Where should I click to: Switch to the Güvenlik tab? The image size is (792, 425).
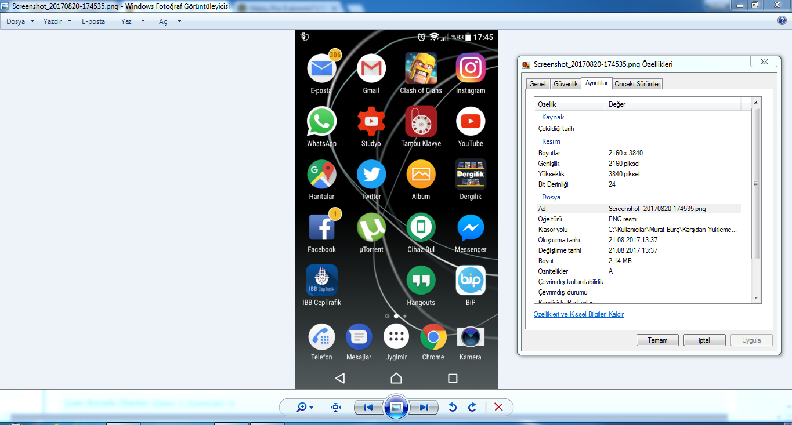[566, 84]
